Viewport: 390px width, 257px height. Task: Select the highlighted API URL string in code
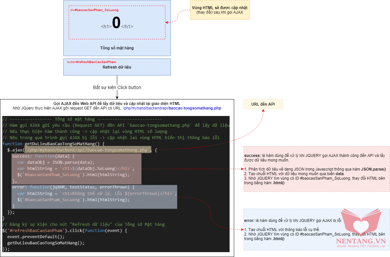tap(88, 150)
